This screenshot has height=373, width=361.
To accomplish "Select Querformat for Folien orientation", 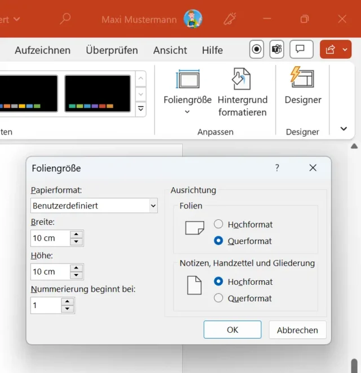I will pyautogui.click(x=219, y=241).
